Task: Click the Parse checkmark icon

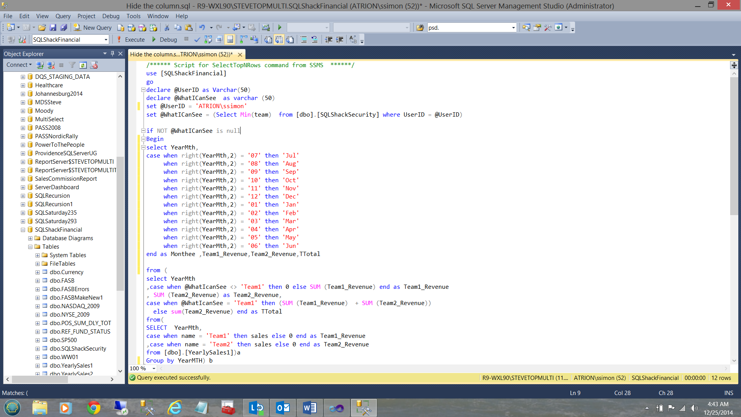Action: [x=197, y=39]
